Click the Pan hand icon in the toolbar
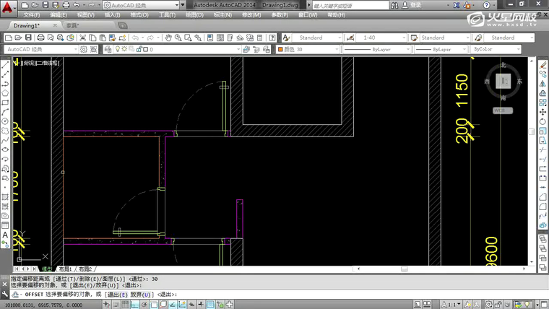Screen dimensions: 549x309 coord(168,38)
